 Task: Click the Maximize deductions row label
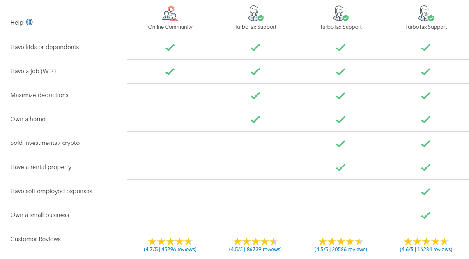click(39, 95)
